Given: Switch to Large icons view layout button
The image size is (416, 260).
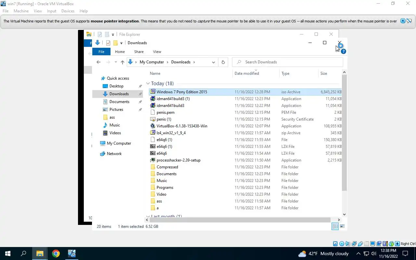Looking at the screenshot, I should pos(342,227).
